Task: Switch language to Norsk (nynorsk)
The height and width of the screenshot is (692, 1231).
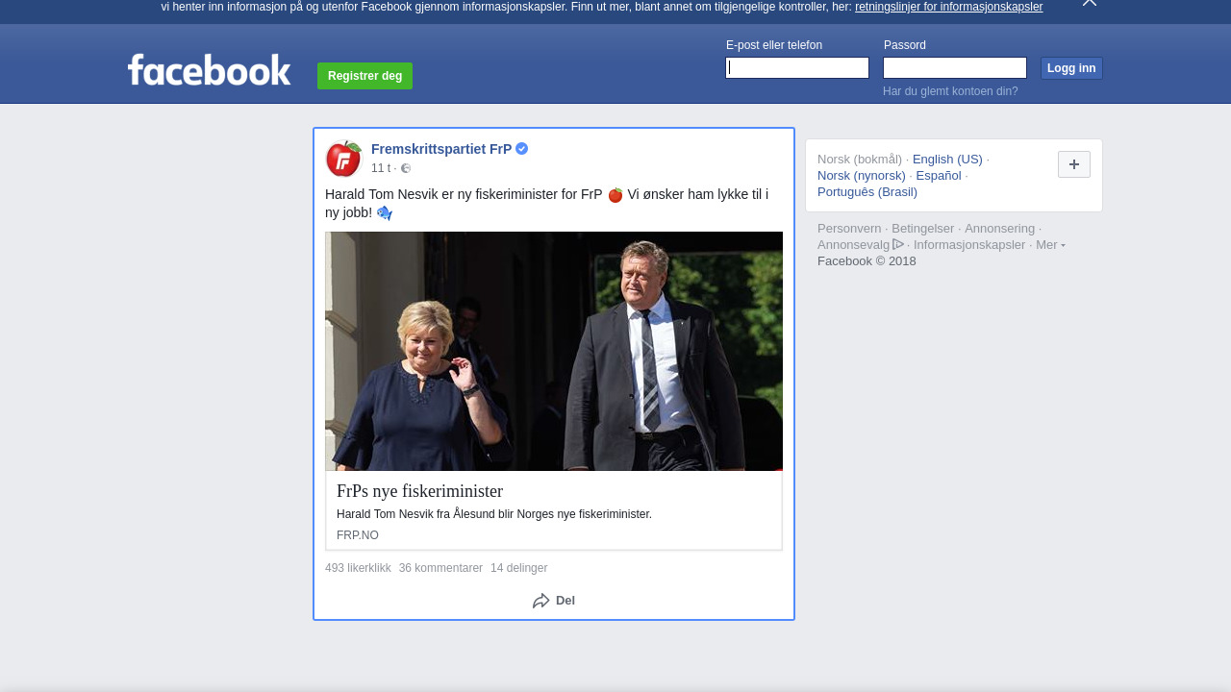Action: 862,176
